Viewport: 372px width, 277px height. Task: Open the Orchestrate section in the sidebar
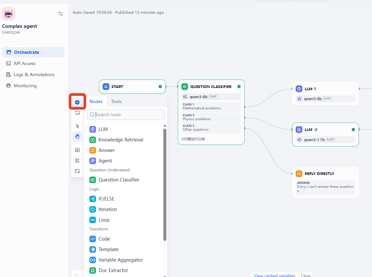pos(33,52)
